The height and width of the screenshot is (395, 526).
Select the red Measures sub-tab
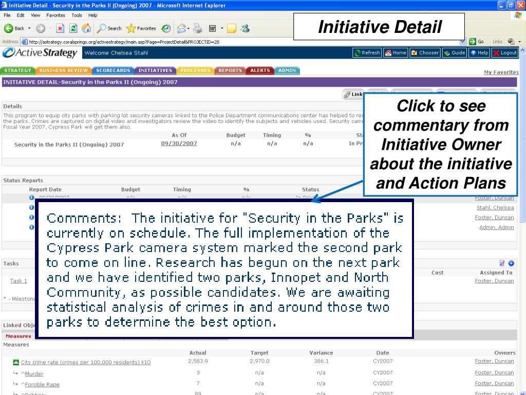click(18, 336)
